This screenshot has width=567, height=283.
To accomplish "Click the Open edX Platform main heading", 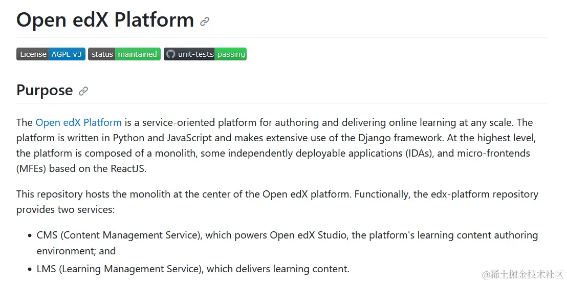I will 105,20.
